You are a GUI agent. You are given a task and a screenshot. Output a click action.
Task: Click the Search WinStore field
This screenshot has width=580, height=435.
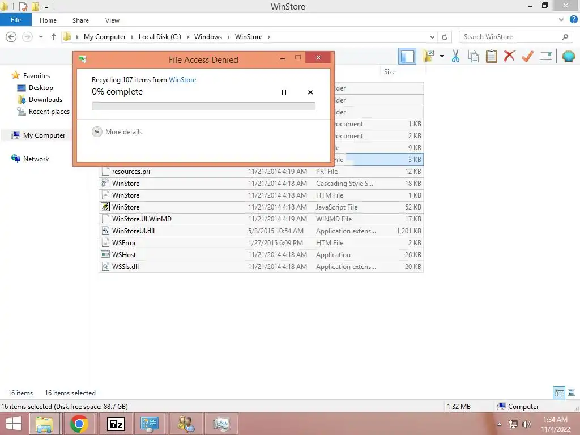(515, 37)
